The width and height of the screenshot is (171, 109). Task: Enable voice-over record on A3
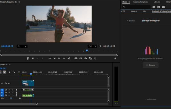point(17,95)
